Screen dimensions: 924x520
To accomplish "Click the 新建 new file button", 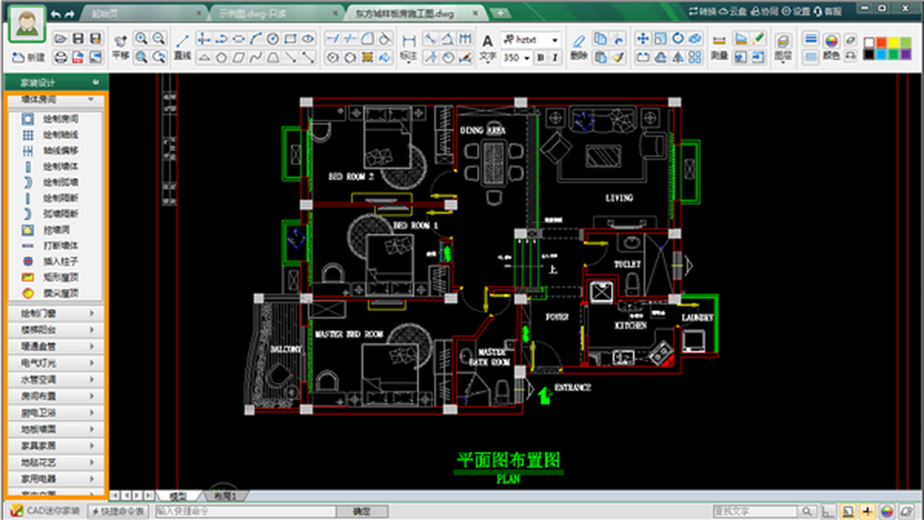I will pyautogui.click(x=29, y=57).
